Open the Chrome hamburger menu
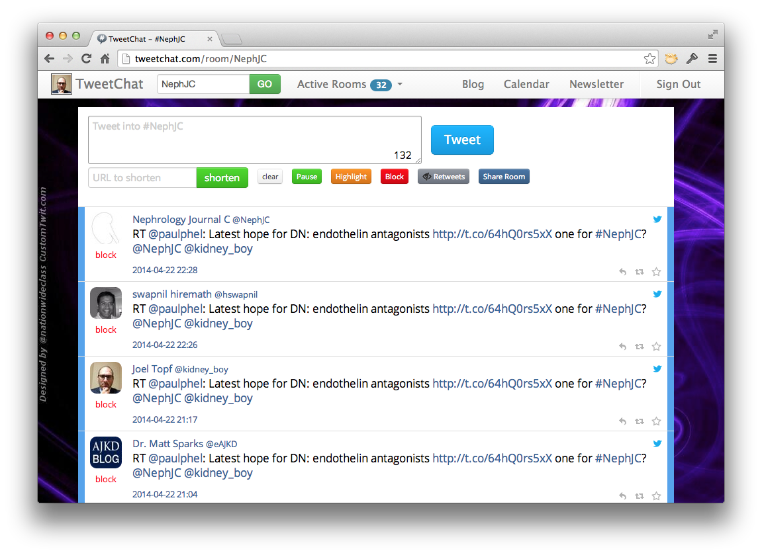Viewport: 762px width, 555px height. (x=712, y=59)
